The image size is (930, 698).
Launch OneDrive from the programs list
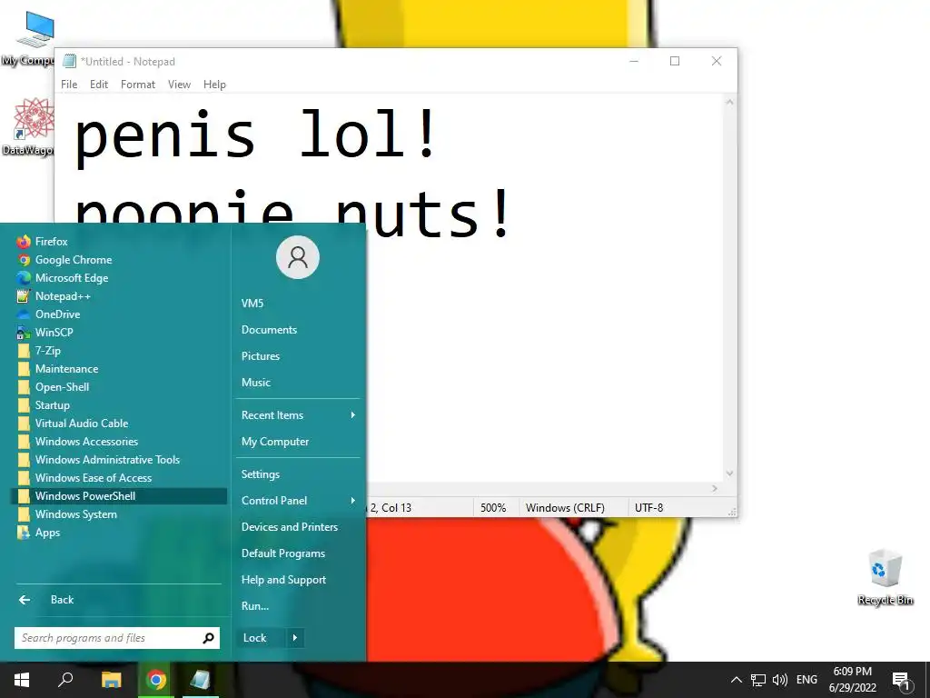119,314
